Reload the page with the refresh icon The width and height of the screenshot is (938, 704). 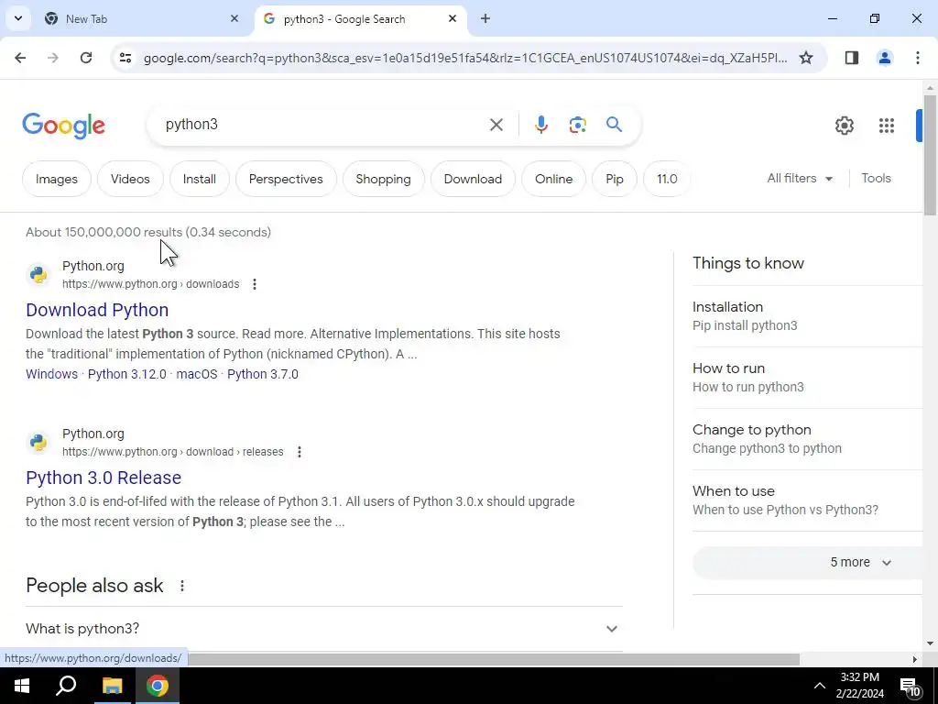click(86, 58)
